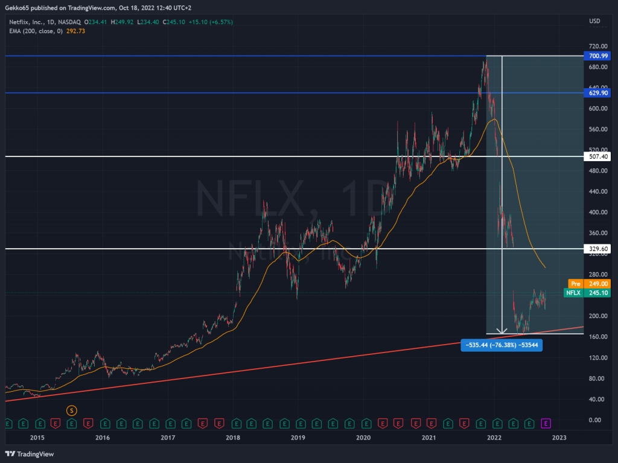The image size is (618, 463).
Task: Click the orange stock split S marker
Action: pyautogui.click(x=72, y=410)
